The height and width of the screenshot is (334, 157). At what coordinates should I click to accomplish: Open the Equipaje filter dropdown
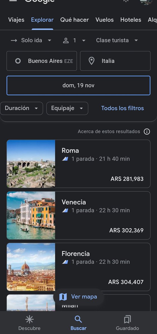click(67, 108)
